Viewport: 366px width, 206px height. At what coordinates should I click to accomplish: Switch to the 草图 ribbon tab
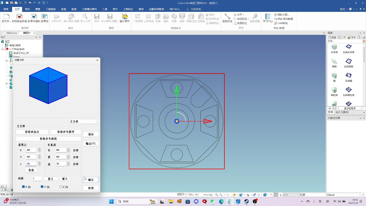point(38,9)
